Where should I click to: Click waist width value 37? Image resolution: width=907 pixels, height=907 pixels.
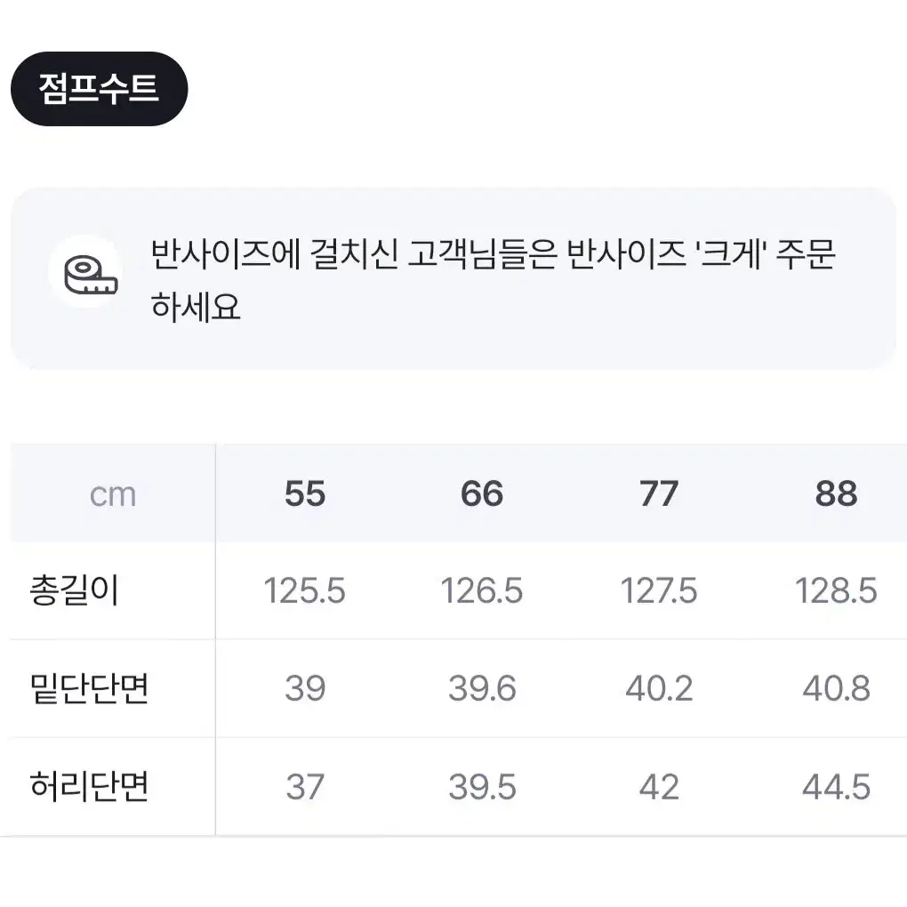305,787
